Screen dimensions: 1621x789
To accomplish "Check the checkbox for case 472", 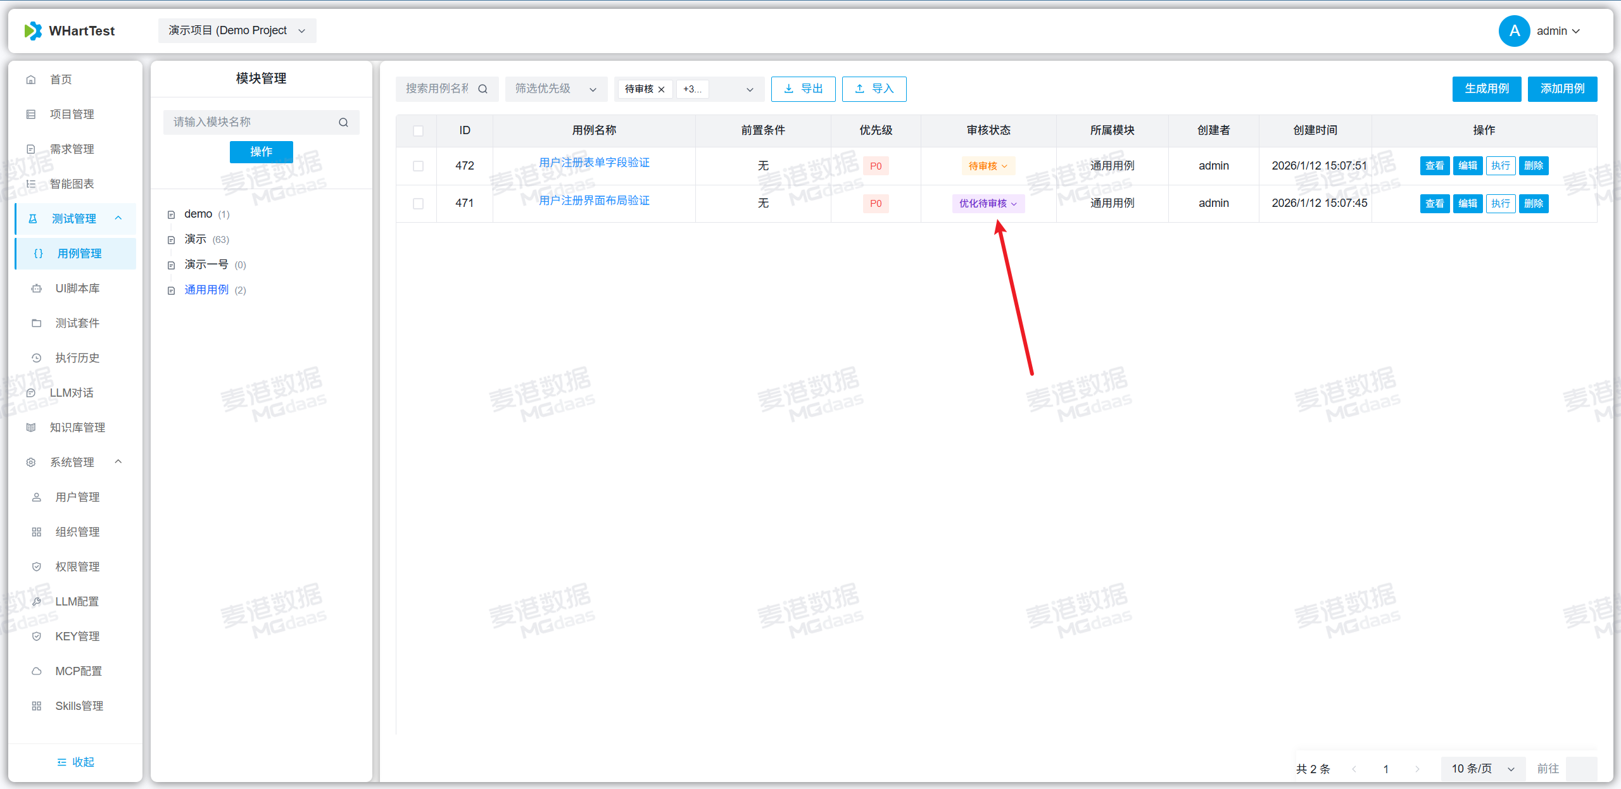I will [418, 166].
